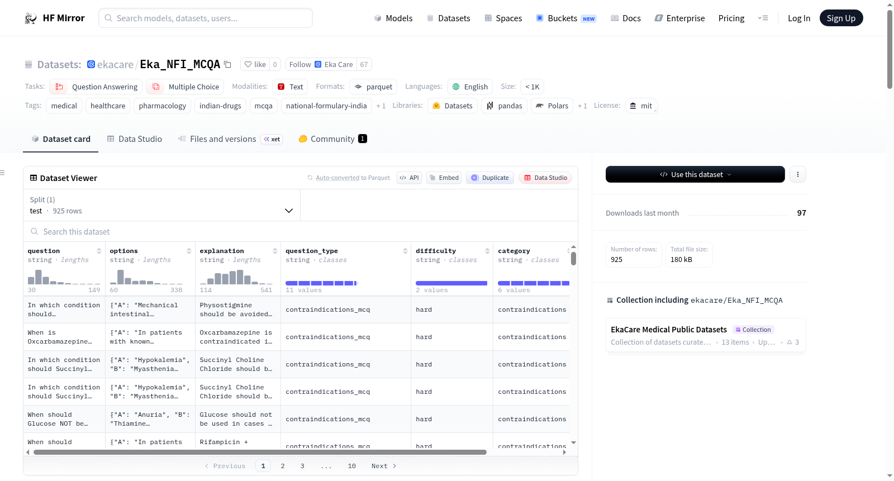Click the difficulty classes distribution bar
The height and width of the screenshot is (481, 894).
tap(451, 283)
